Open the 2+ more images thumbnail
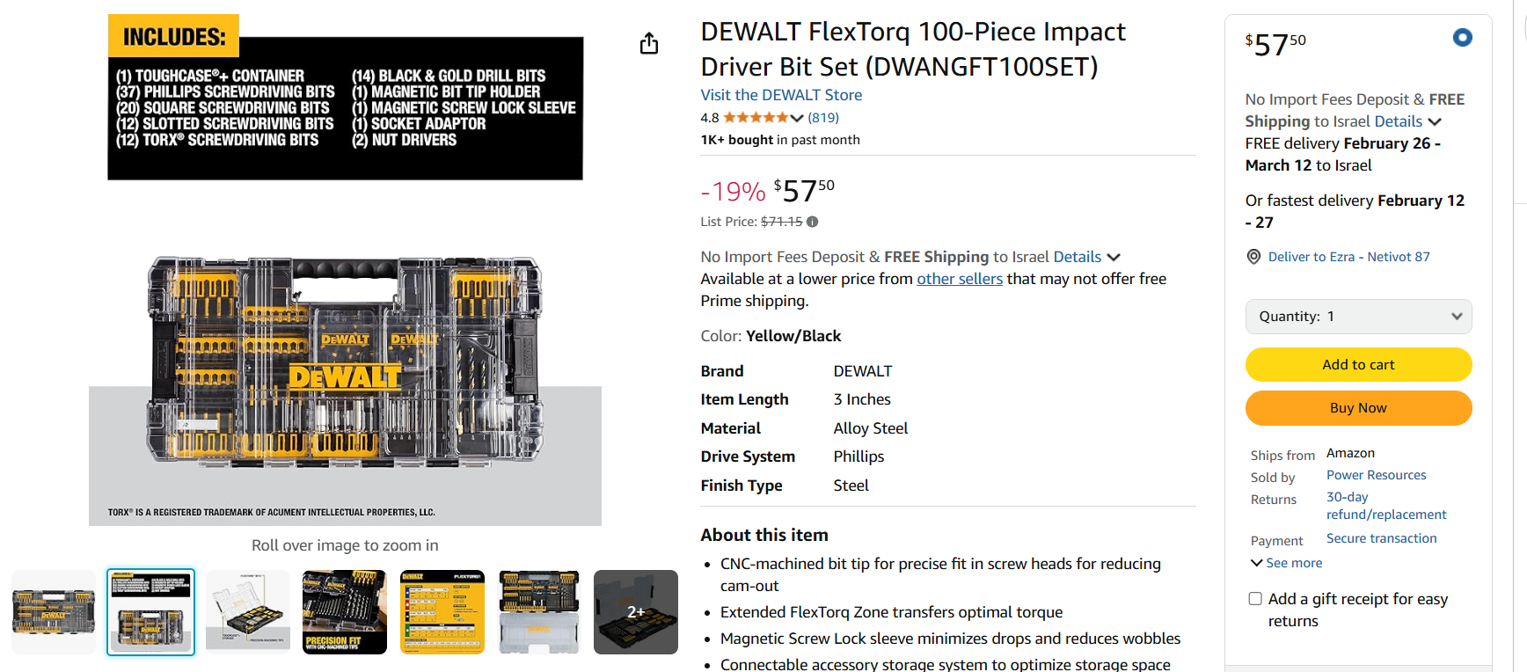Screen dimensions: 1527x672 click(x=635, y=612)
